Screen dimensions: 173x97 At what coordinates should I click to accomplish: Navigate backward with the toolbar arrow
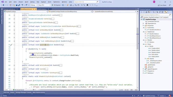3,5
